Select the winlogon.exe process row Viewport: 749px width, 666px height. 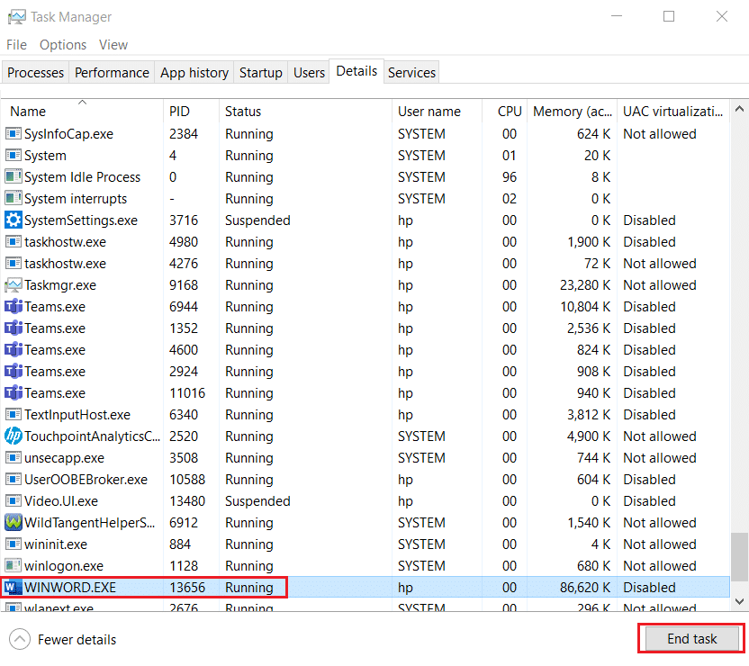tap(64, 566)
